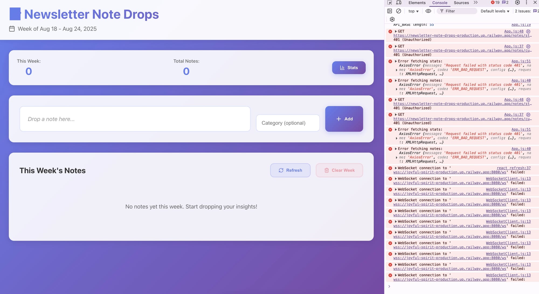
Task: Click the 'Drop a note here' field
Action: [135, 119]
